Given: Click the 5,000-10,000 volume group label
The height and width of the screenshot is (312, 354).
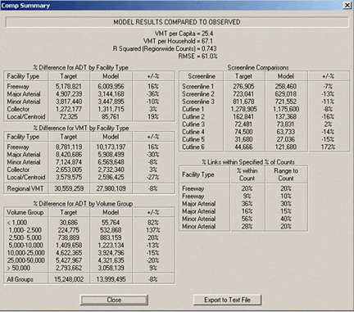Looking at the screenshot, I should click(25, 246).
